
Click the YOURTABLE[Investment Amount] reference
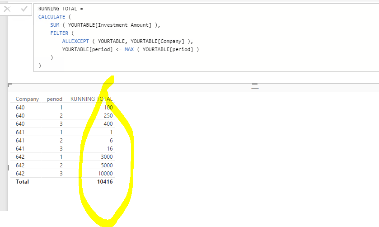tap(110, 25)
